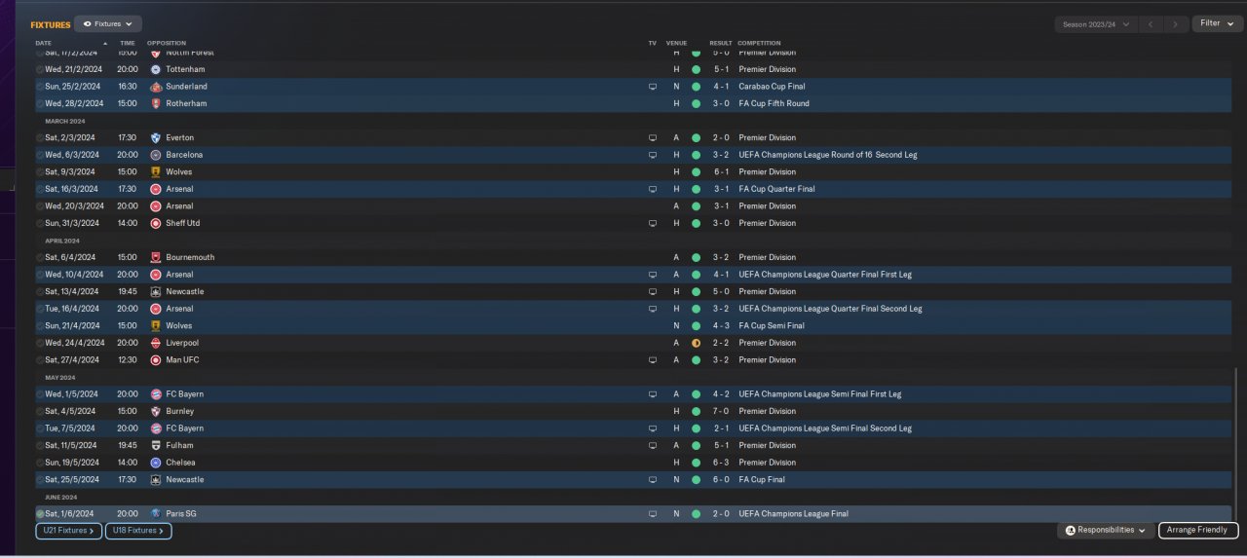Open U21 Fixtures
1247x558 pixels.
click(x=69, y=531)
